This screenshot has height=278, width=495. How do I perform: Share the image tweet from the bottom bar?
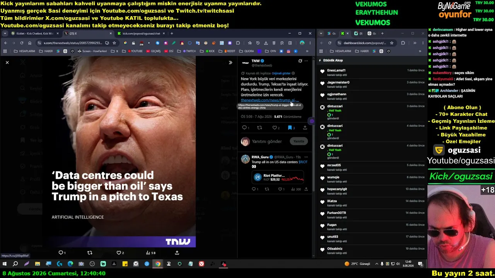177,253
